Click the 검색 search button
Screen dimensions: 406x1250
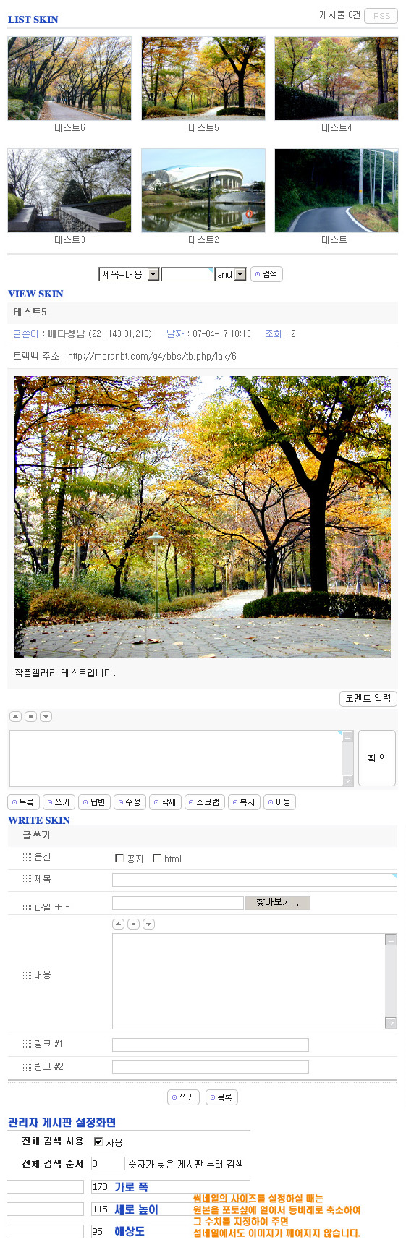click(x=266, y=274)
